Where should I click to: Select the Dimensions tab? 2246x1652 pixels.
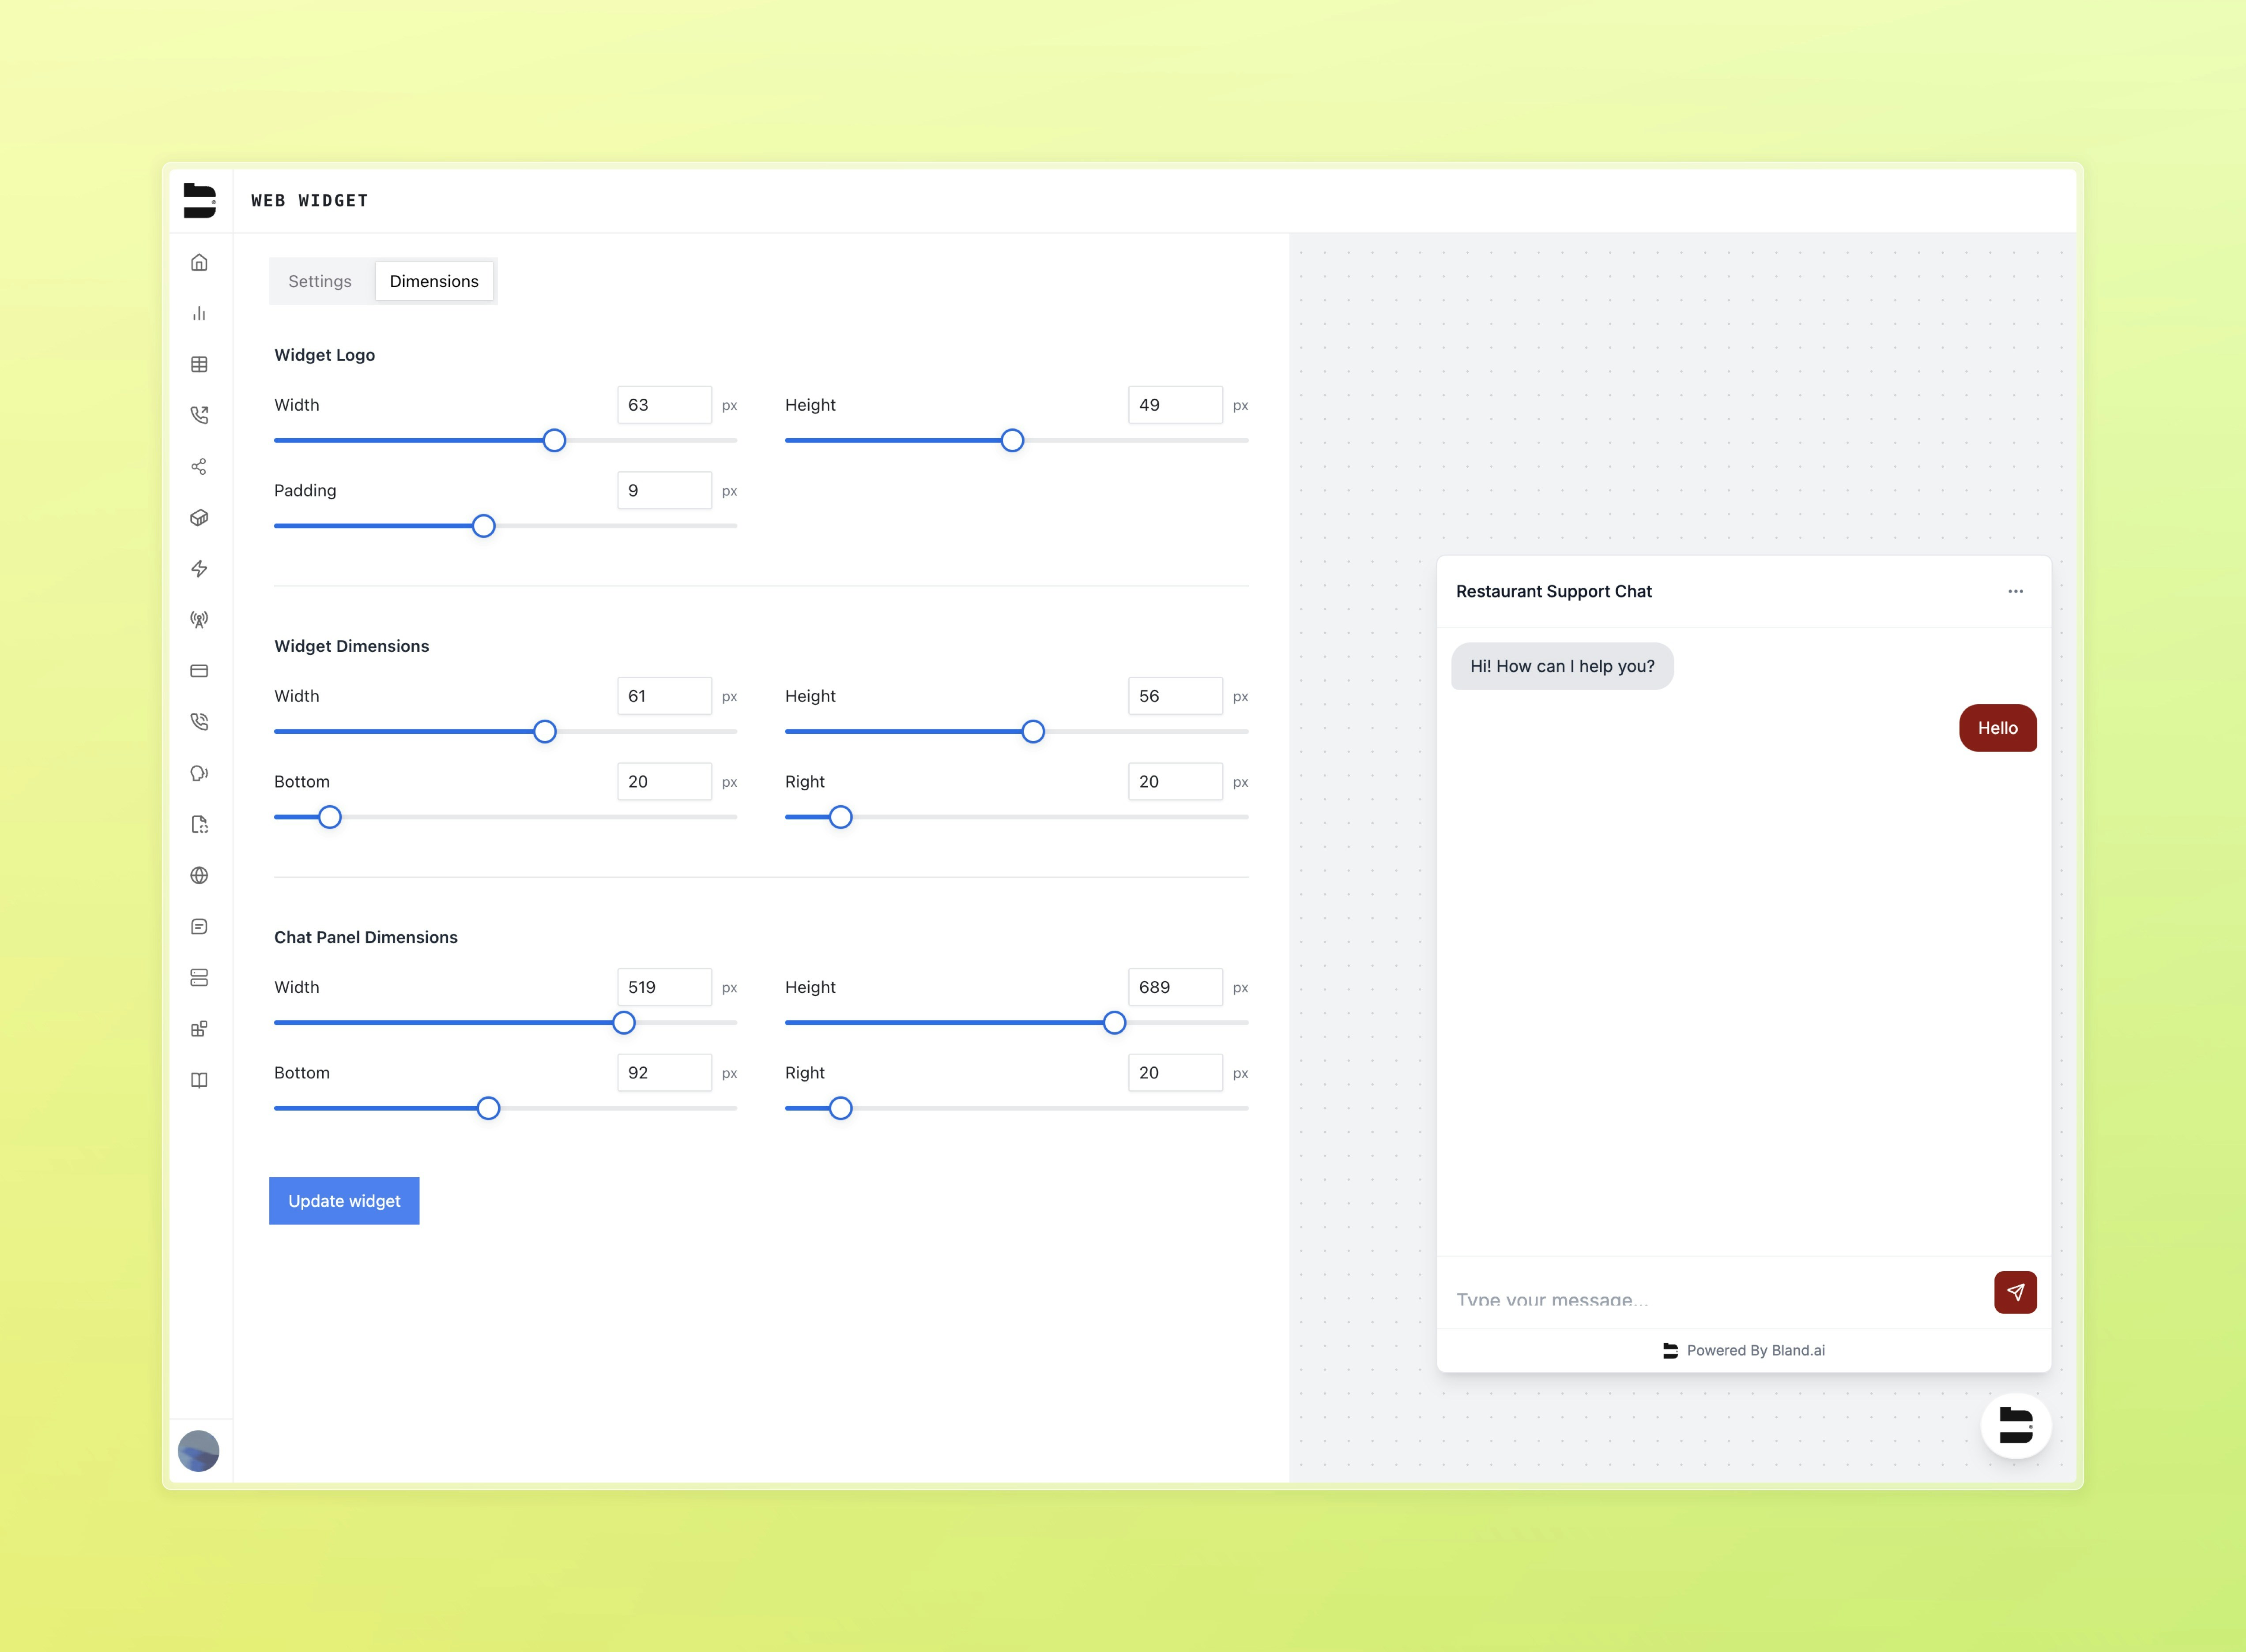(x=434, y=281)
